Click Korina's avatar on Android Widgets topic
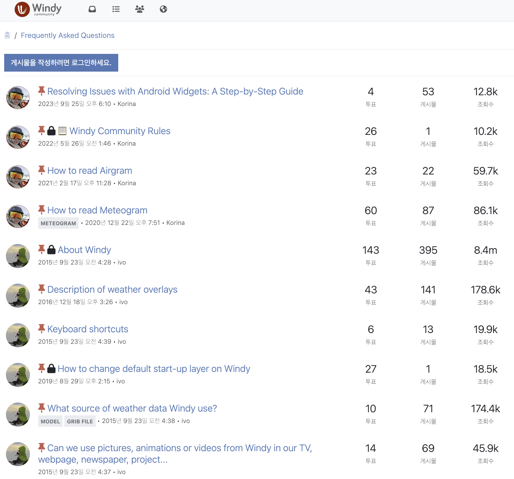 18,98
